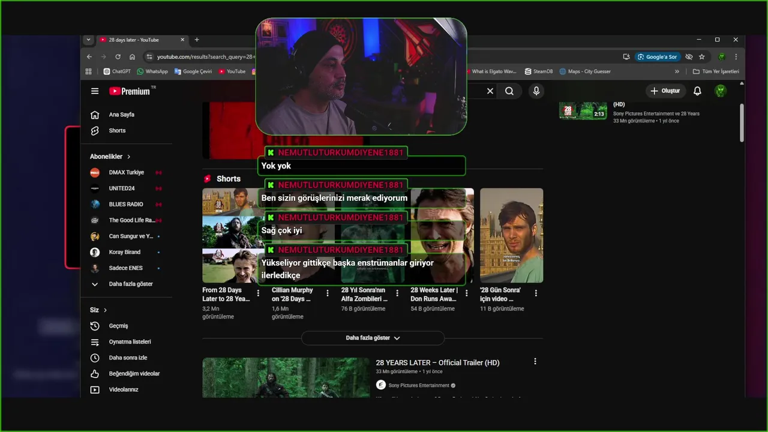Image resolution: width=768 pixels, height=432 pixels.
Task: Open the DMAX Turkiye subscription channel
Action: (126, 172)
